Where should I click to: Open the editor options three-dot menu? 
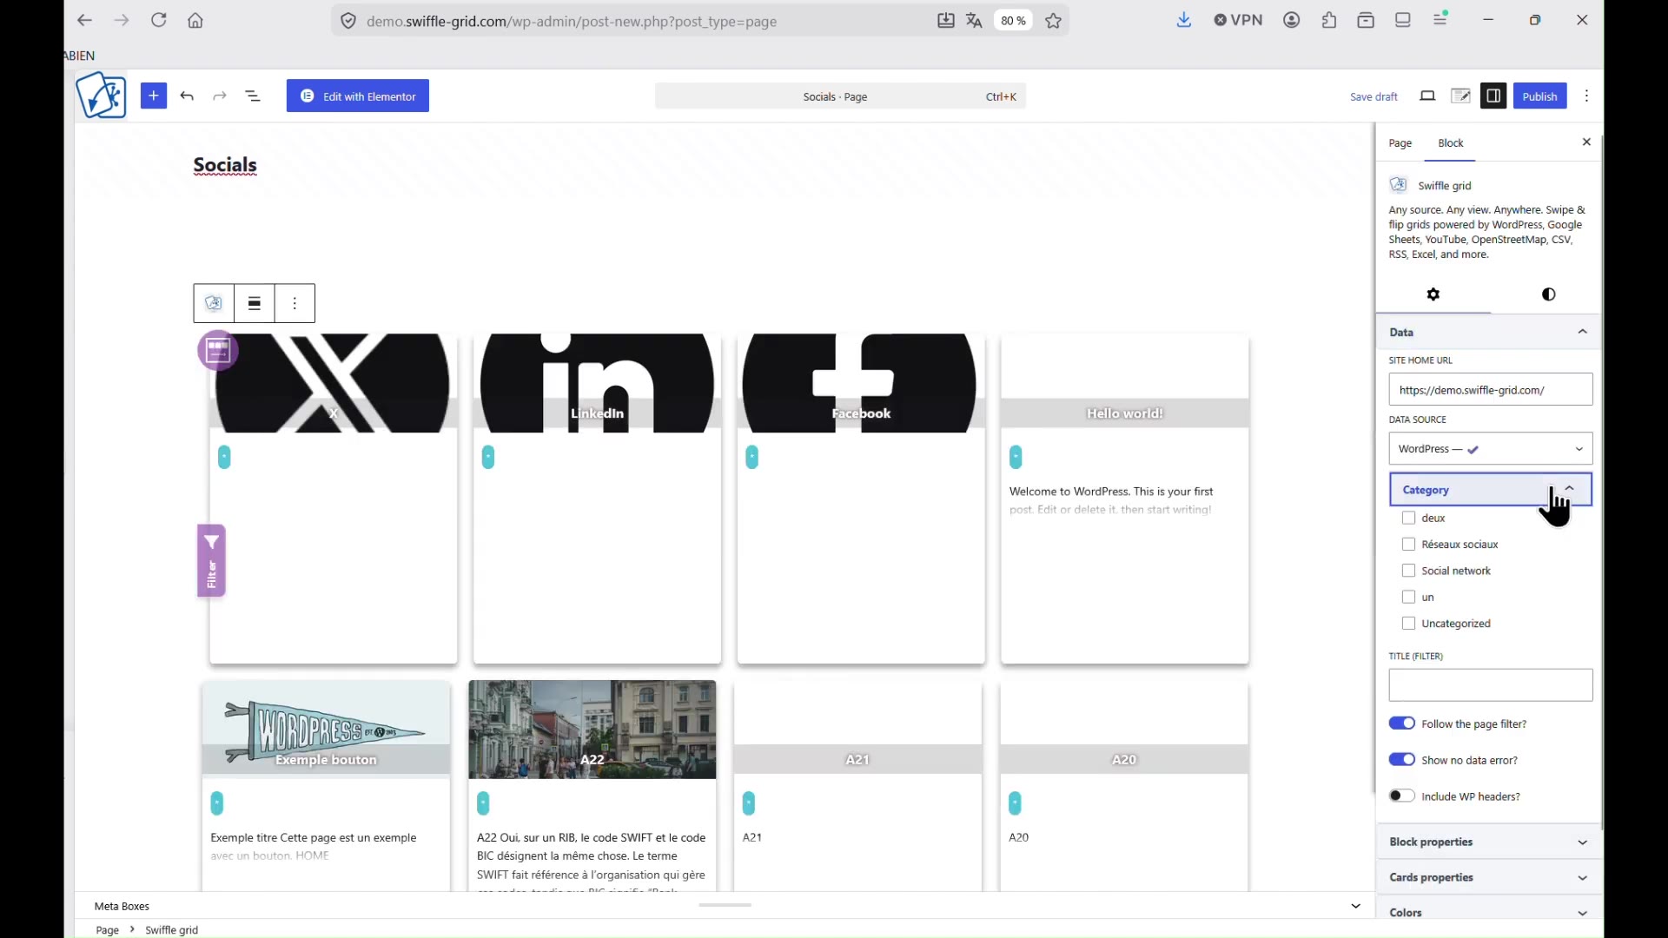[x=1587, y=96]
